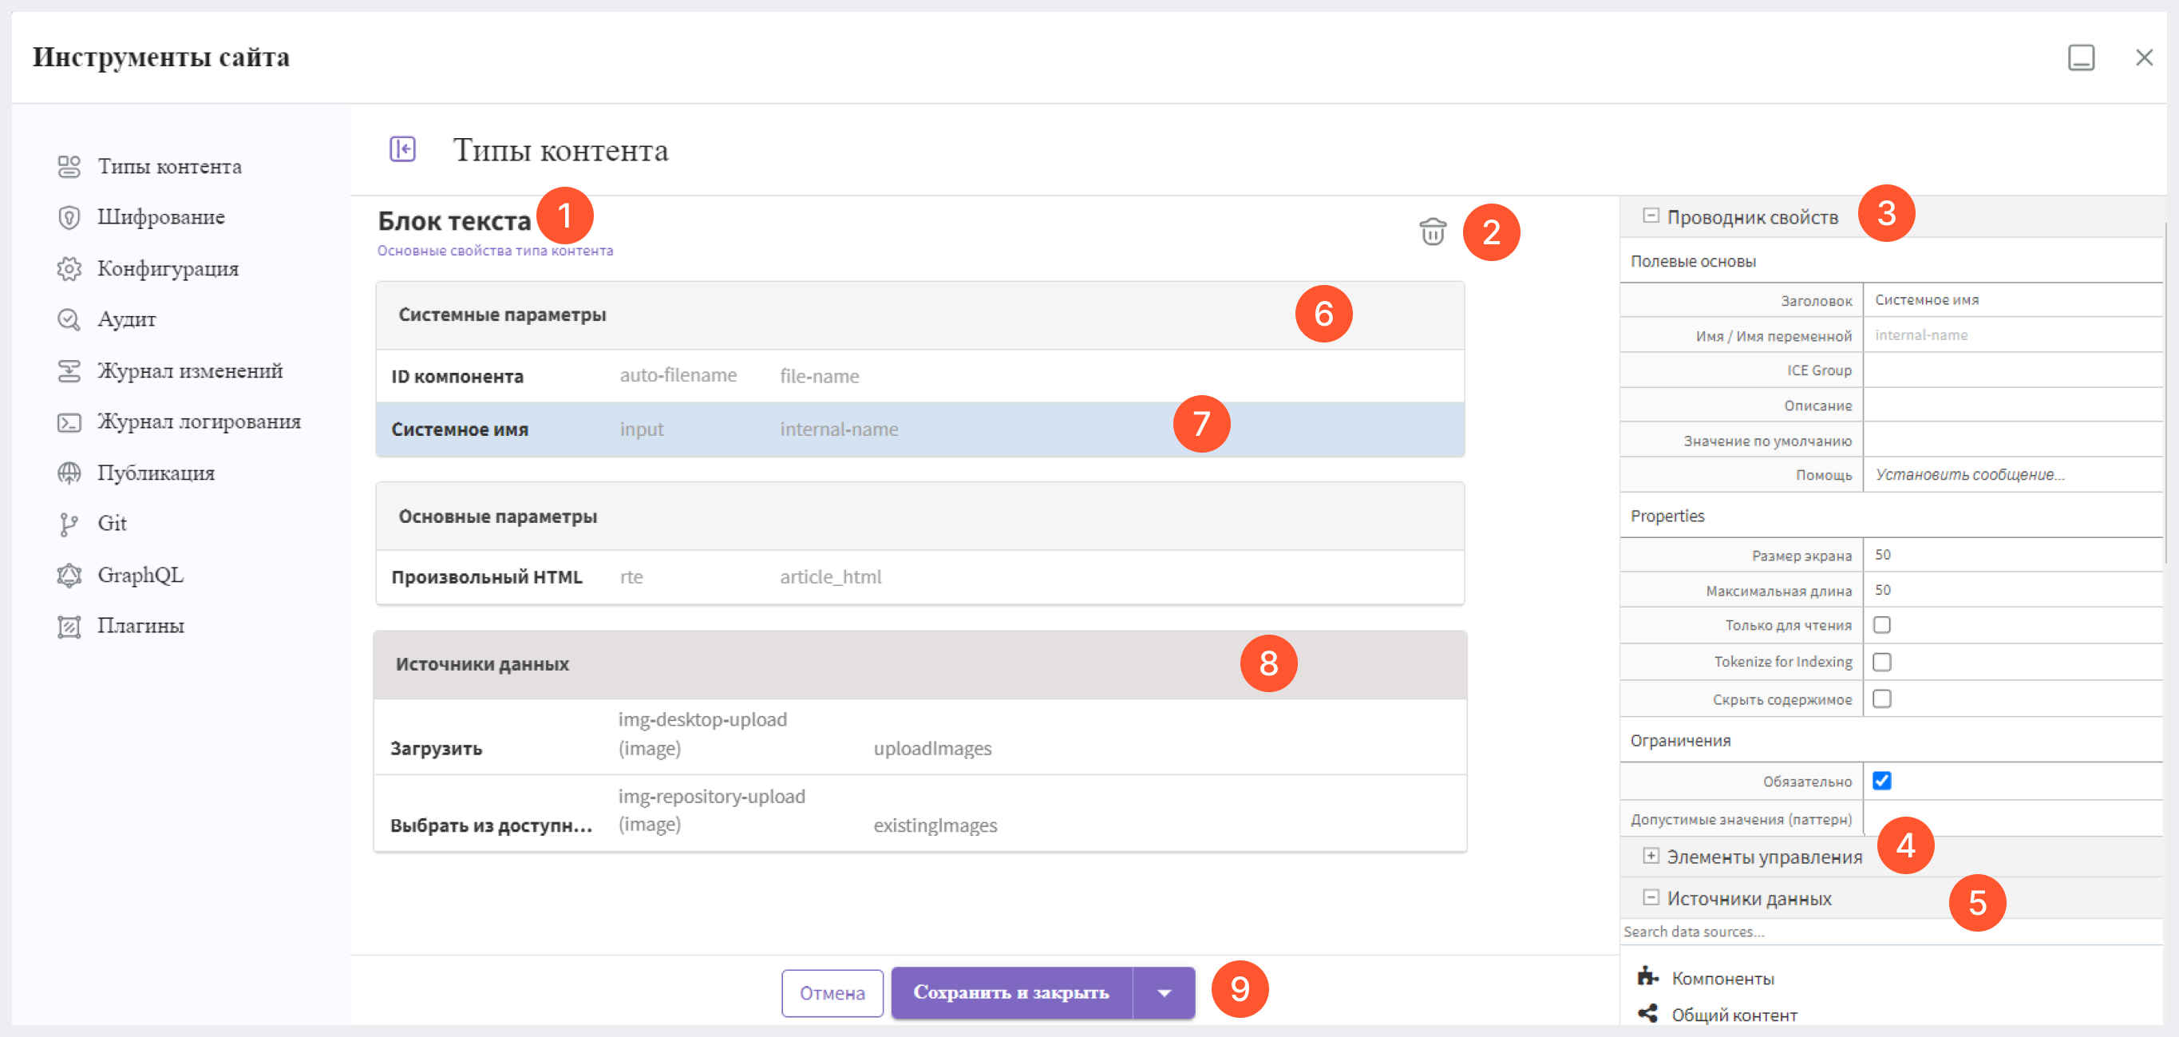The width and height of the screenshot is (2179, 1037).
Task: Edit the Максимальная длина value 50
Action: tap(2011, 590)
